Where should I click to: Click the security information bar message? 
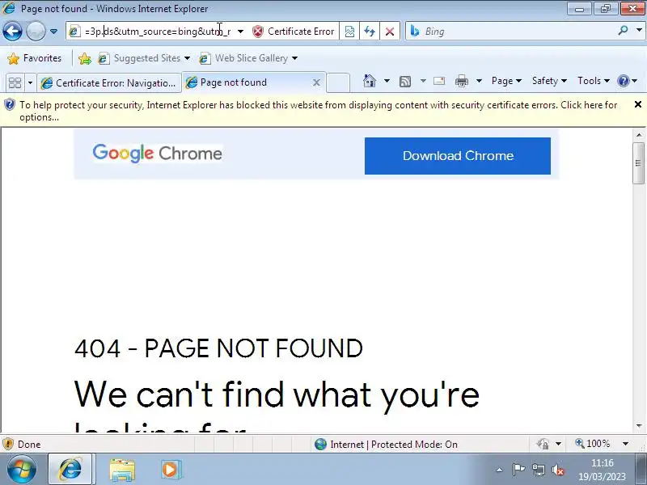318,111
